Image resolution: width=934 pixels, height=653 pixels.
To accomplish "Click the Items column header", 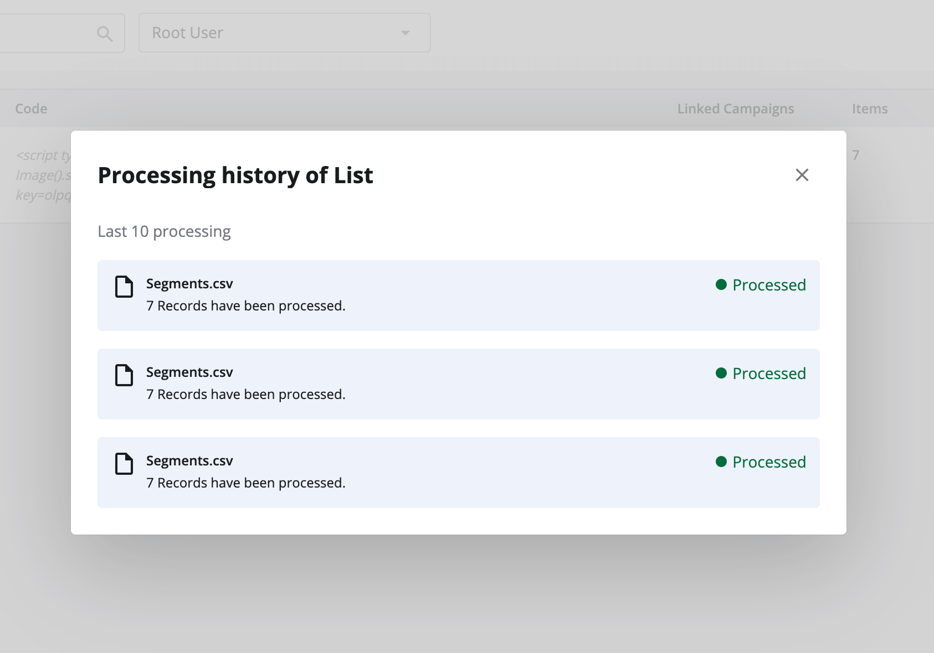I will 870,108.
